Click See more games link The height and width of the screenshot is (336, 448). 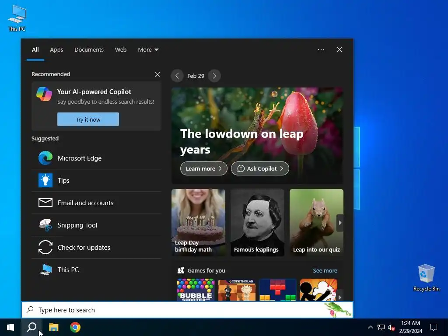pos(325,270)
